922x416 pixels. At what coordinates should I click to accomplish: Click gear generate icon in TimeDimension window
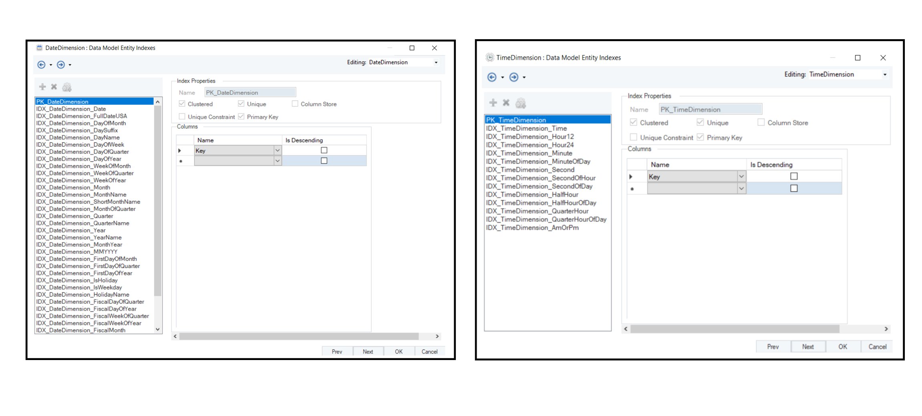coord(521,103)
